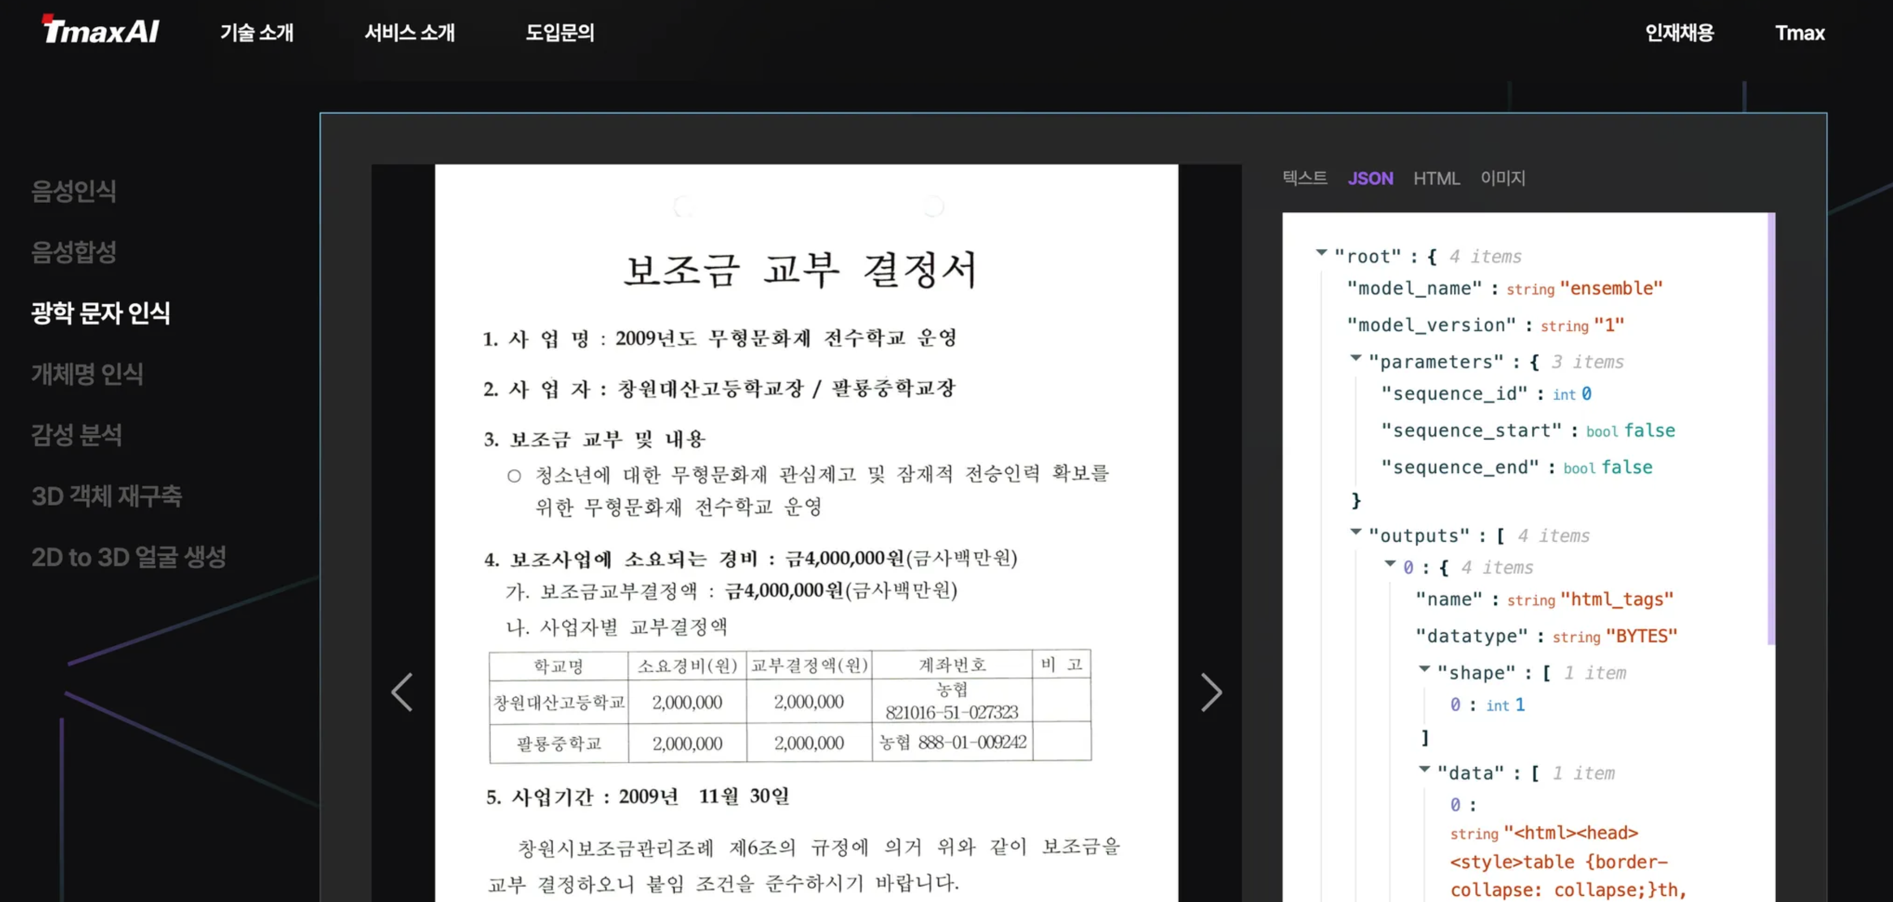Click the "model_version" key
Image resolution: width=1893 pixels, height=902 pixels.
point(1431,325)
